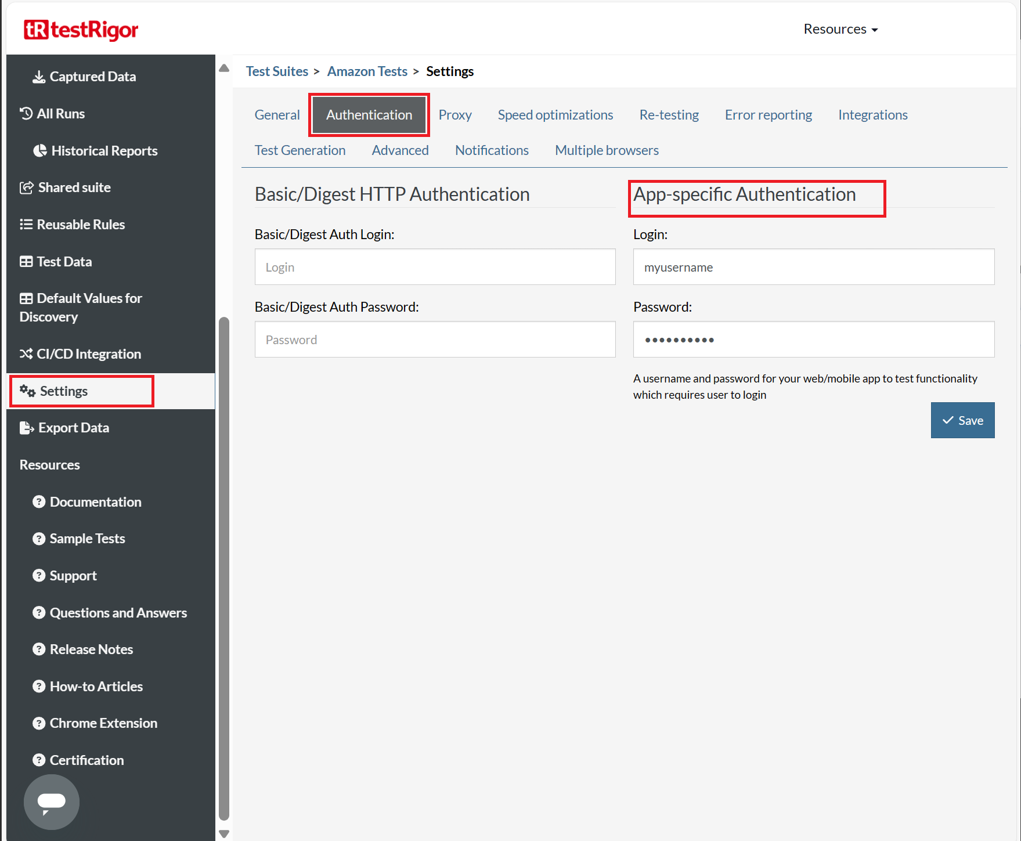Open the chat support bubble icon

[x=52, y=802]
